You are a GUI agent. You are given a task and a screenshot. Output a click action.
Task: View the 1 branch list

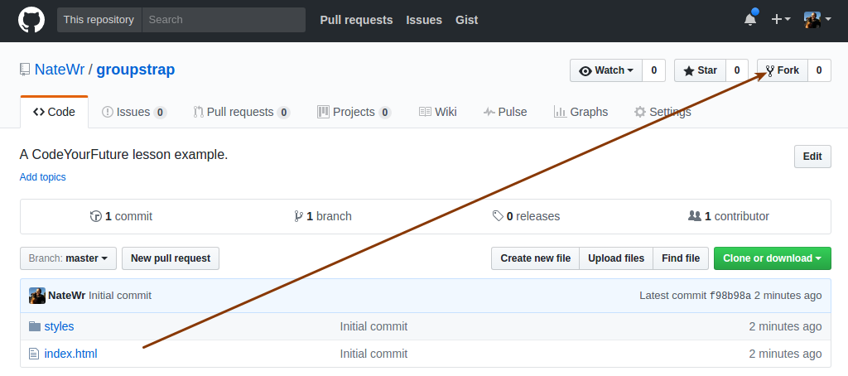[x=323, y=216]
